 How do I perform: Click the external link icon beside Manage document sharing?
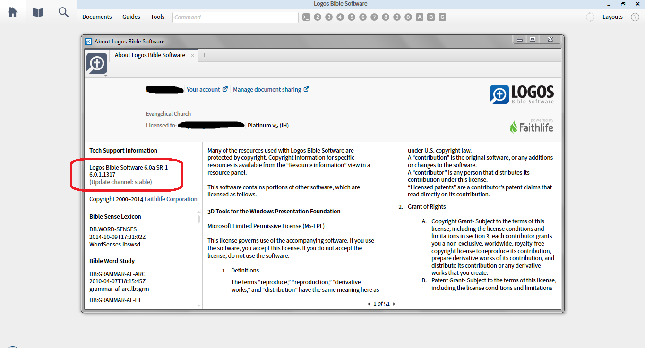click(306, 89)
